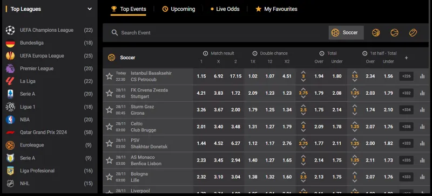Select the American football sport filter icon

[x=413, y=33]
